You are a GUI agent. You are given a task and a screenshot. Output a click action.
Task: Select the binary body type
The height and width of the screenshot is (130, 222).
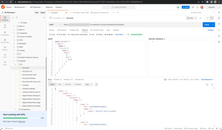99,34
